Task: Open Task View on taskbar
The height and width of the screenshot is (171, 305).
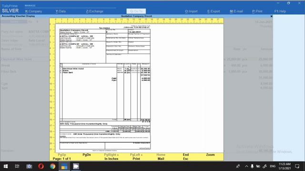Action: pos(17,166)
